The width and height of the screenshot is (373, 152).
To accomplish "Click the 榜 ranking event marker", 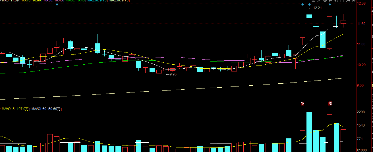I will coord(330,104).
